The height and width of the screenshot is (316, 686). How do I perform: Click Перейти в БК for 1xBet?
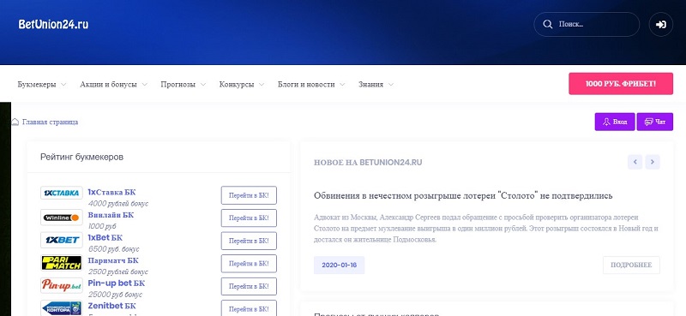coord(249,241)
